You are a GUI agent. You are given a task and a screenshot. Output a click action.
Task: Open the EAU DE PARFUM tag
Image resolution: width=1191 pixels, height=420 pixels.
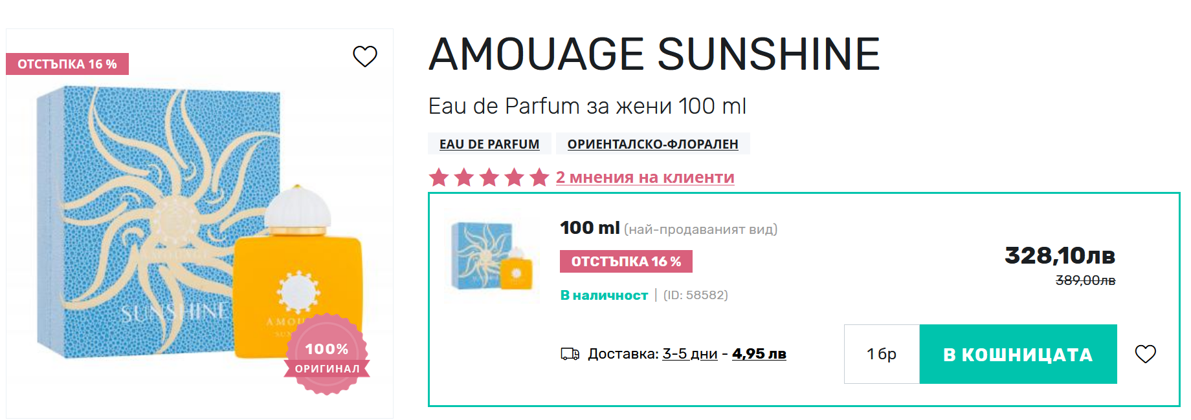coord(489,144)
